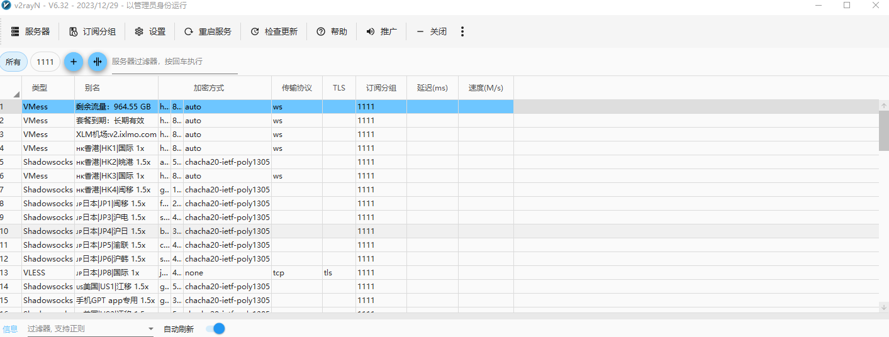
Task: Click the server filter input field
Action: pos(174,62)
